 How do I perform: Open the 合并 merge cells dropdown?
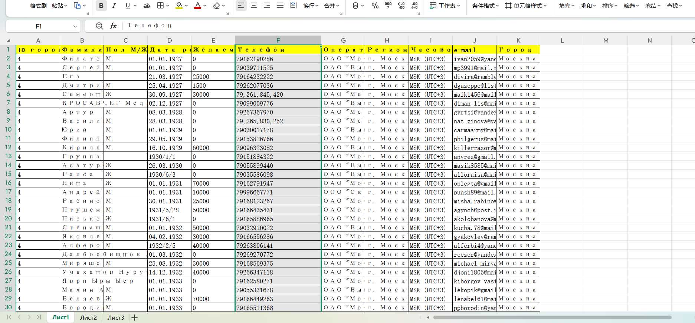coord(332,6)
